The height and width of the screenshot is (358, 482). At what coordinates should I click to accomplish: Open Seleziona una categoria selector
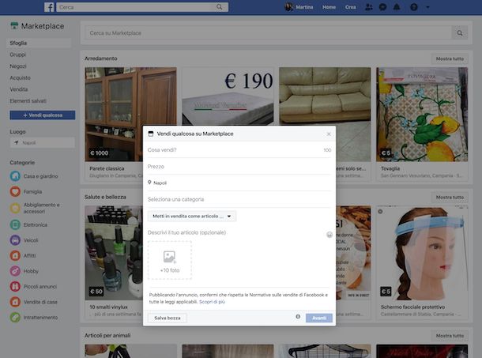tap(239, 199)
